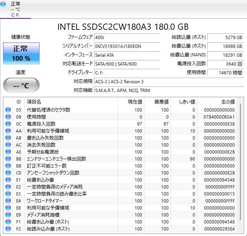
Task: Click status orb for ID B8 エンドツーエンドエラー検出回数
Action: (8, 159)
